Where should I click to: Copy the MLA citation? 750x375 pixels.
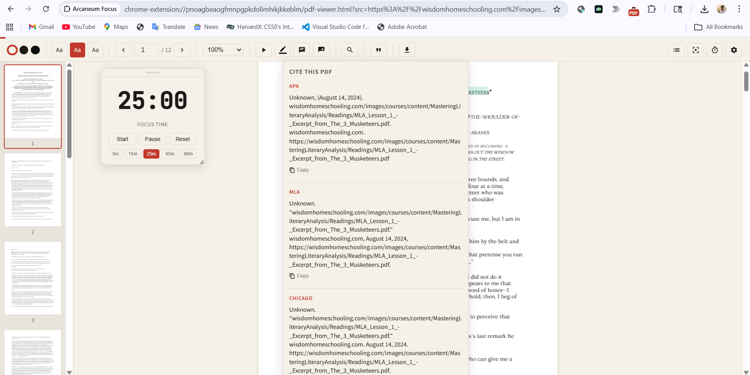tap(299, 276)
